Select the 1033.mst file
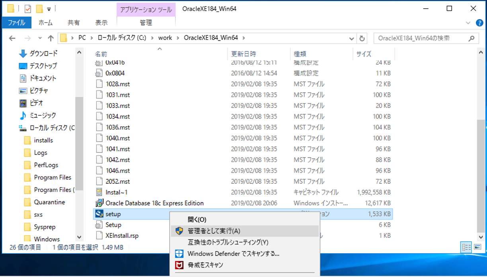The image size is (487, 277). (x=117, y=106)
